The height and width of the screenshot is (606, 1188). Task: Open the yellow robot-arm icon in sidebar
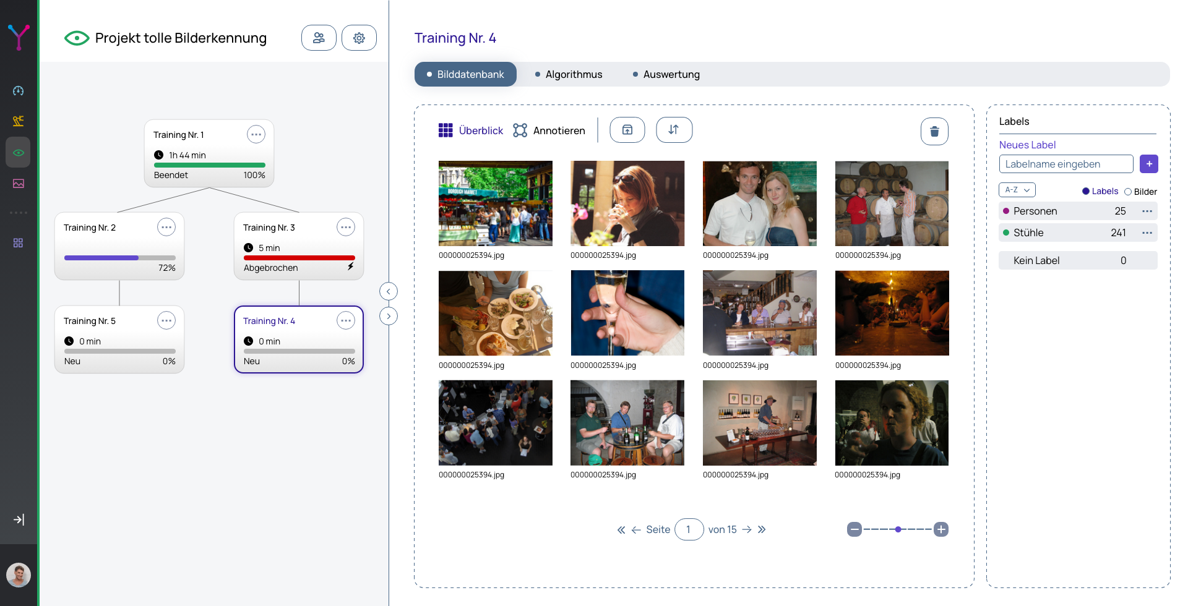click(19, 121)
